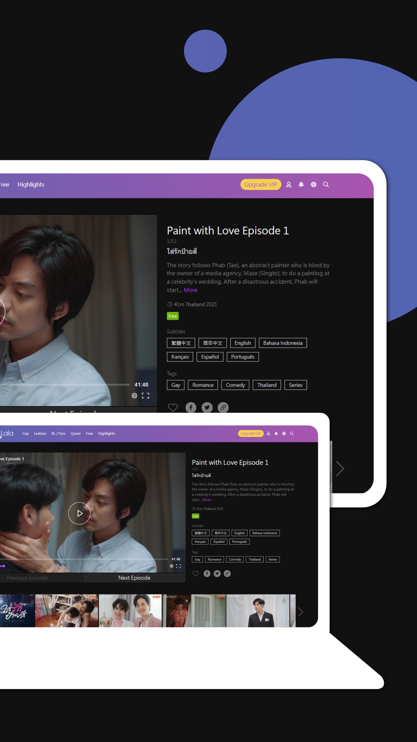Screen dimensions: 417x742
Task: Share on Facebook in laptop window
Action: click(x=207, y=574)
